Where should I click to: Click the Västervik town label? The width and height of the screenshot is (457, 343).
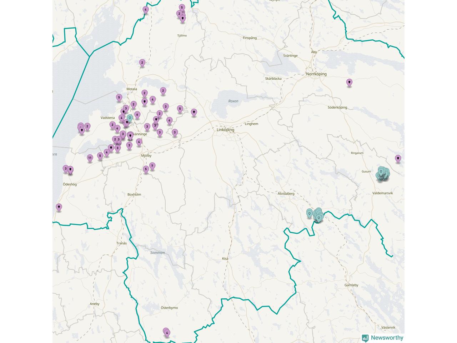point(388,327)
